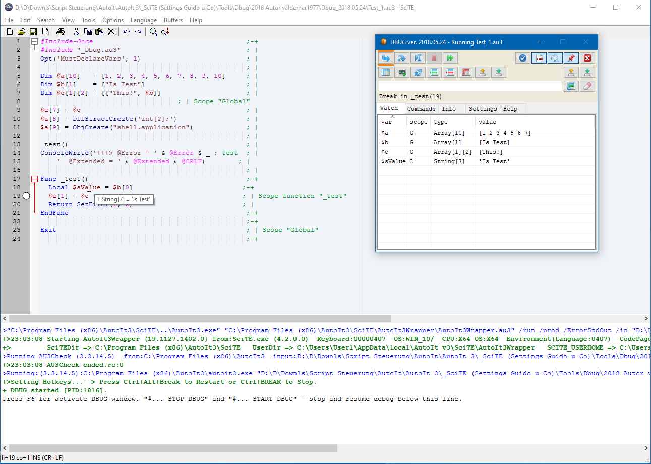Open the Tools menu
Viewport: 651px width, 464px height.
click(x=88, y=20)
